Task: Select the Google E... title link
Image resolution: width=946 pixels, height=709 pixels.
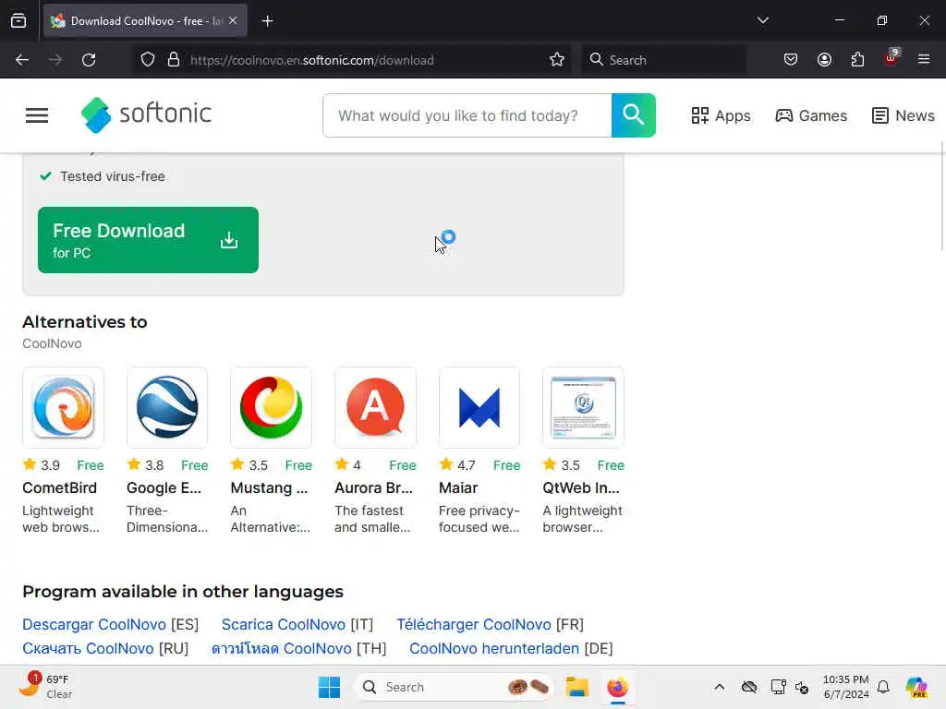Action: coord(164,487)
